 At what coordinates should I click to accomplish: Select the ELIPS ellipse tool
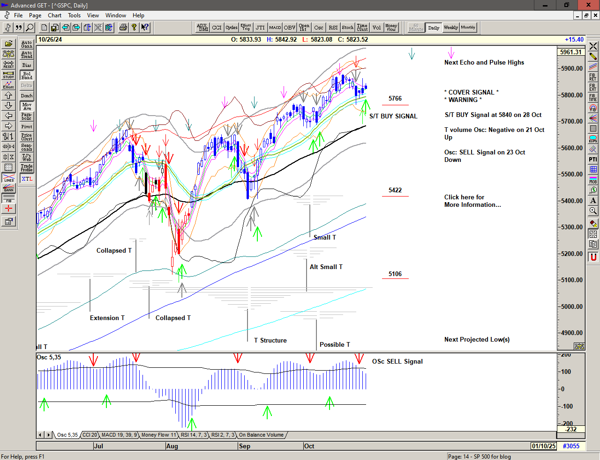click(593, 139)
